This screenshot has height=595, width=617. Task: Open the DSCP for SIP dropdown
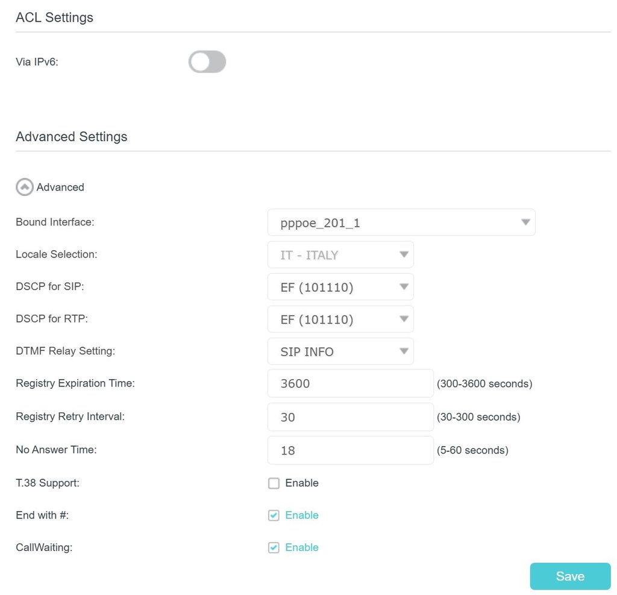[x=340, y=287]
